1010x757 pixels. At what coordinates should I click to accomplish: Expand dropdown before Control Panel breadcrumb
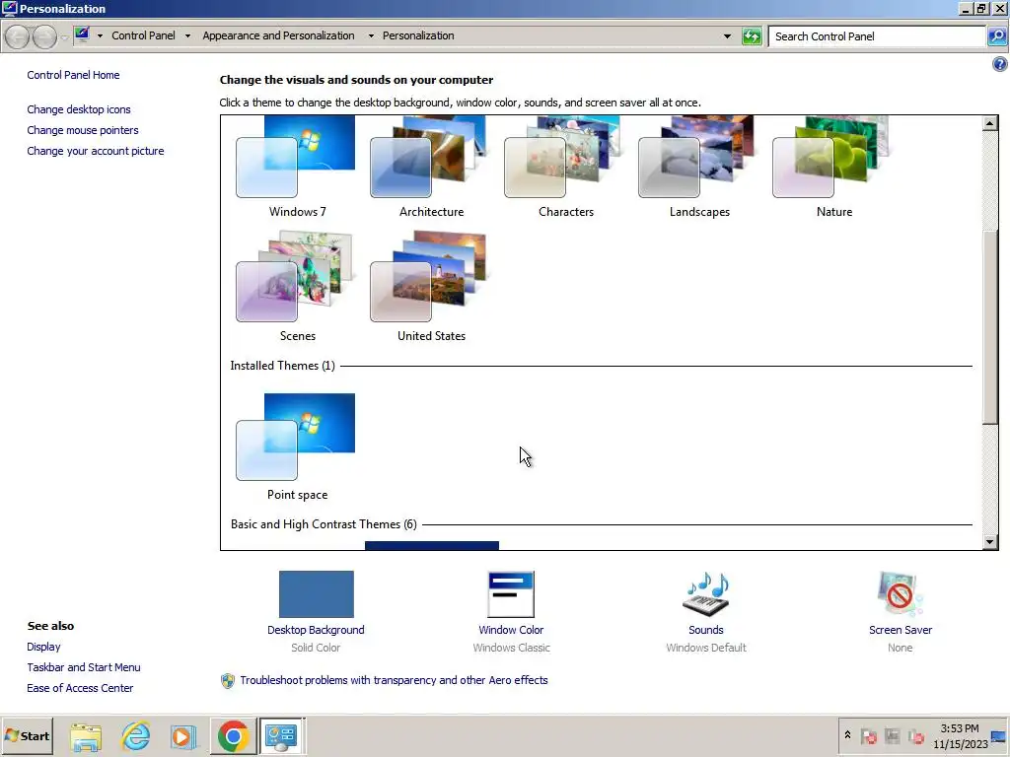click(x=100, y=36)
